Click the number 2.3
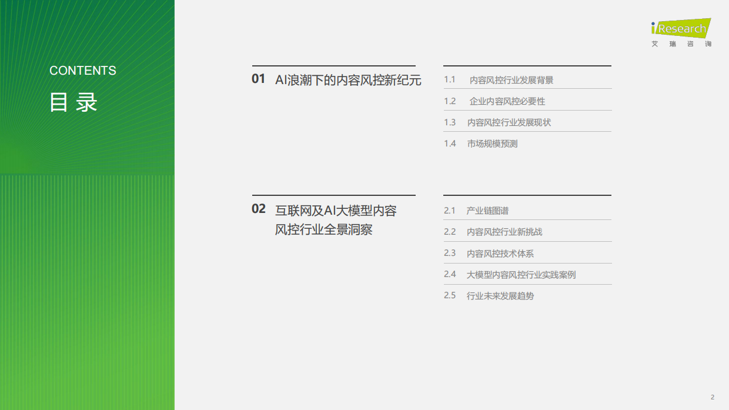729x410 pixels. pyautogui.click(x=450, y=253)
